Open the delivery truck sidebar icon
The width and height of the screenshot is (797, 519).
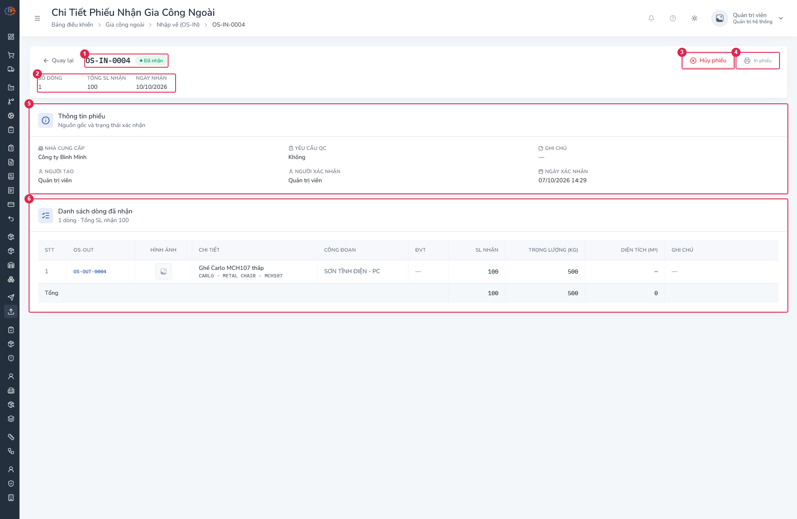coord(11,69)
